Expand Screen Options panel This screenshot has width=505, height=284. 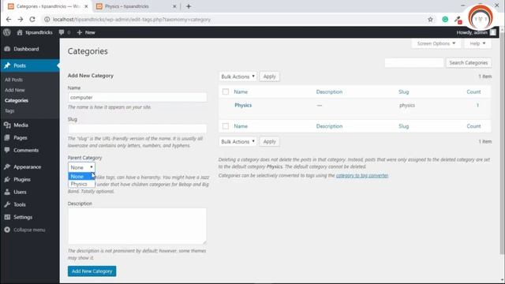(x=436, y=43)
